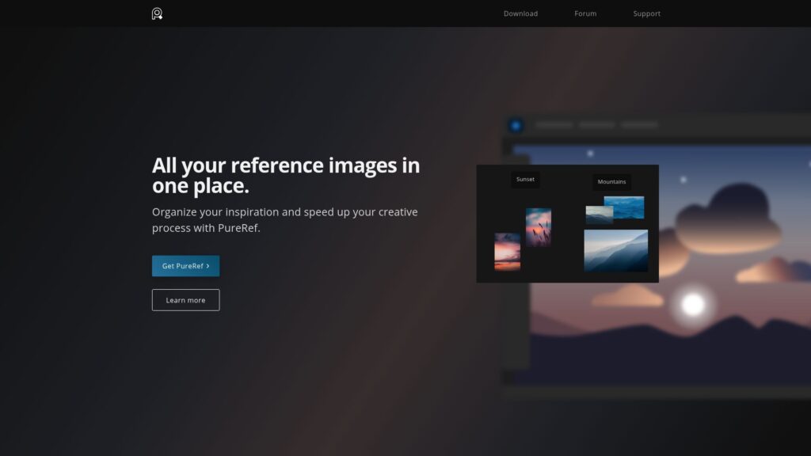Click the large misty mountain thumbnail
Image resolution: width=811 pixels, height=456 pixels.
(x=615, y=251)
